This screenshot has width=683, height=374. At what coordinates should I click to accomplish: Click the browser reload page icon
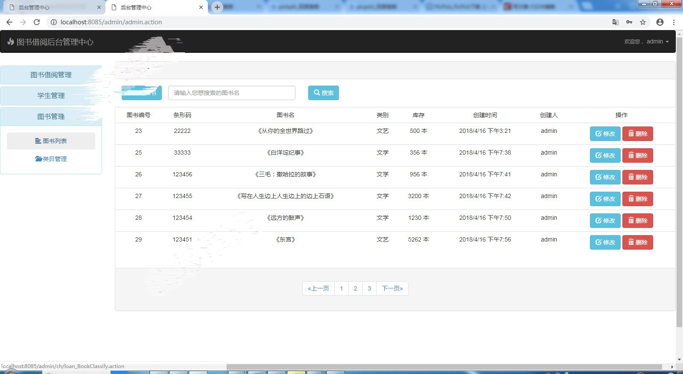click(x=37, y=22)
